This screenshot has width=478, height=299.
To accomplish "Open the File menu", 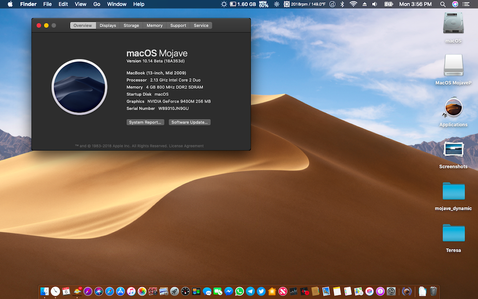I will point(47,4).
